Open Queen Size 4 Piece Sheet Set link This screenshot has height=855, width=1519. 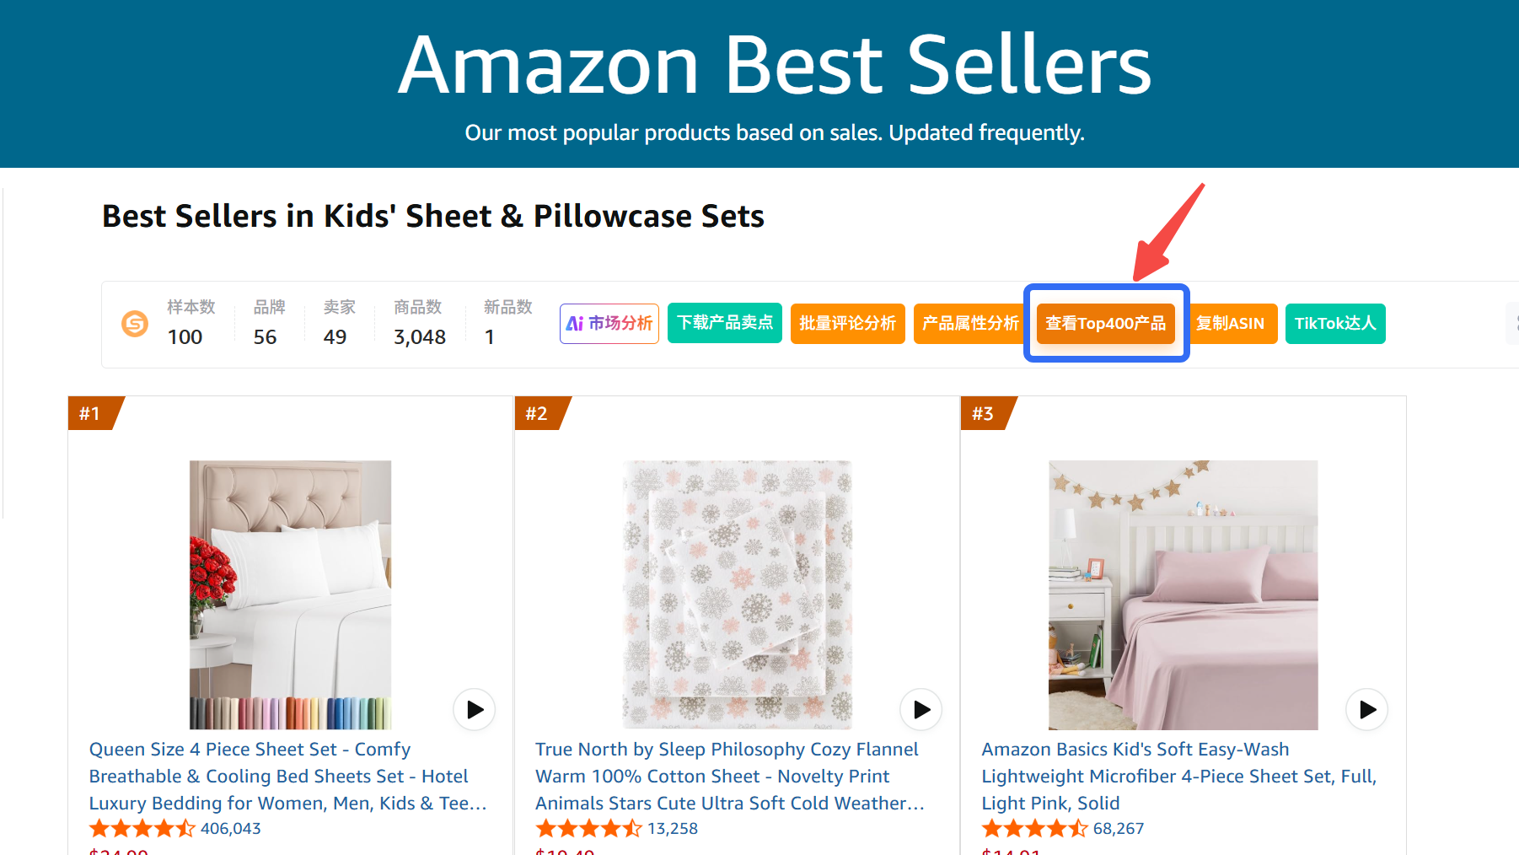287,776
